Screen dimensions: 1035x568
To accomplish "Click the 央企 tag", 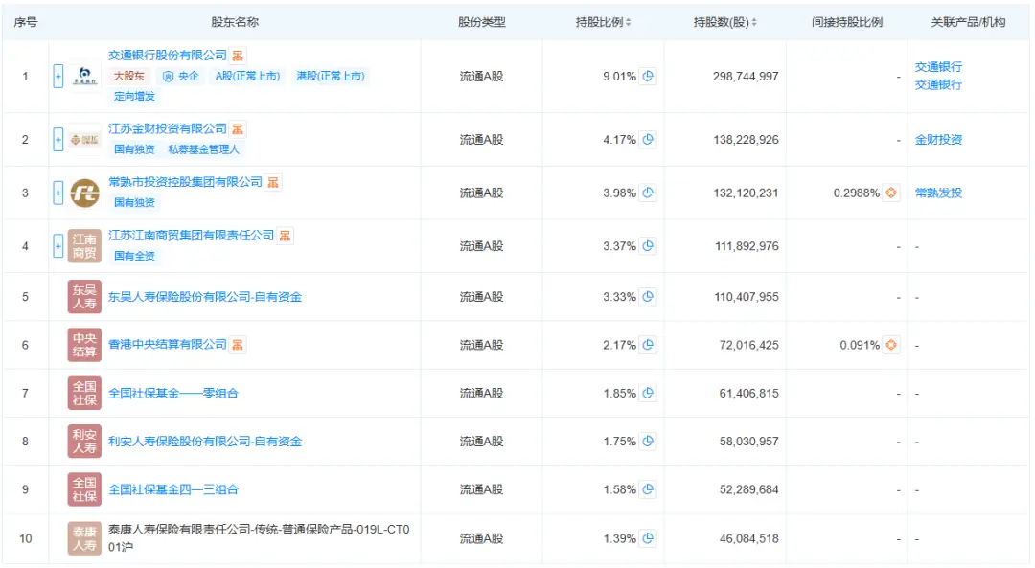I will point(181,76).
